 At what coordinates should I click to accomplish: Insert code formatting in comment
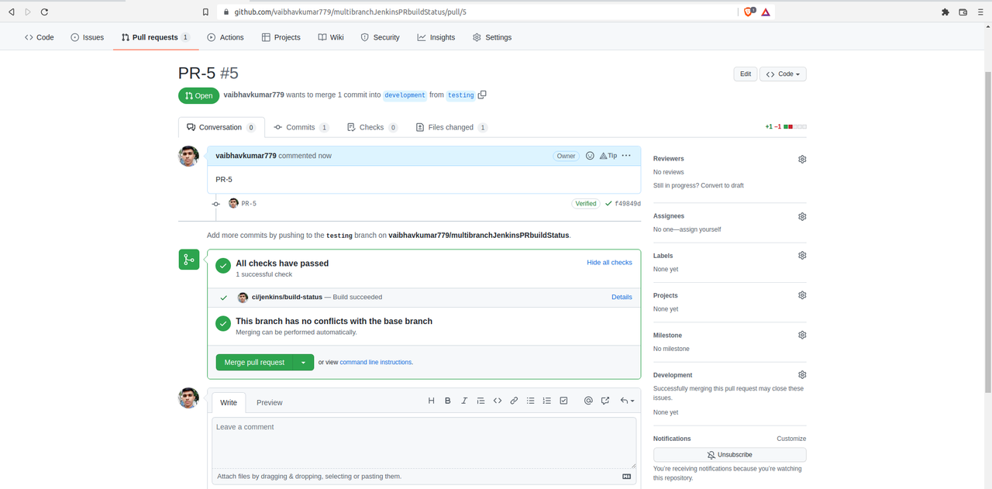point(498,401)
